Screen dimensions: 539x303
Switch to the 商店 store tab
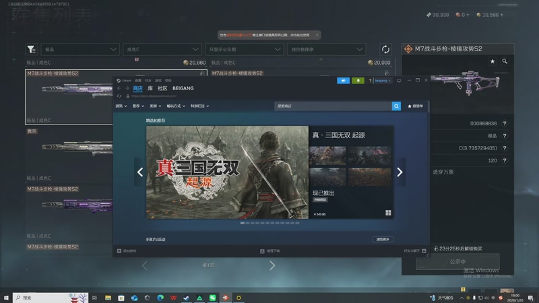138,88
